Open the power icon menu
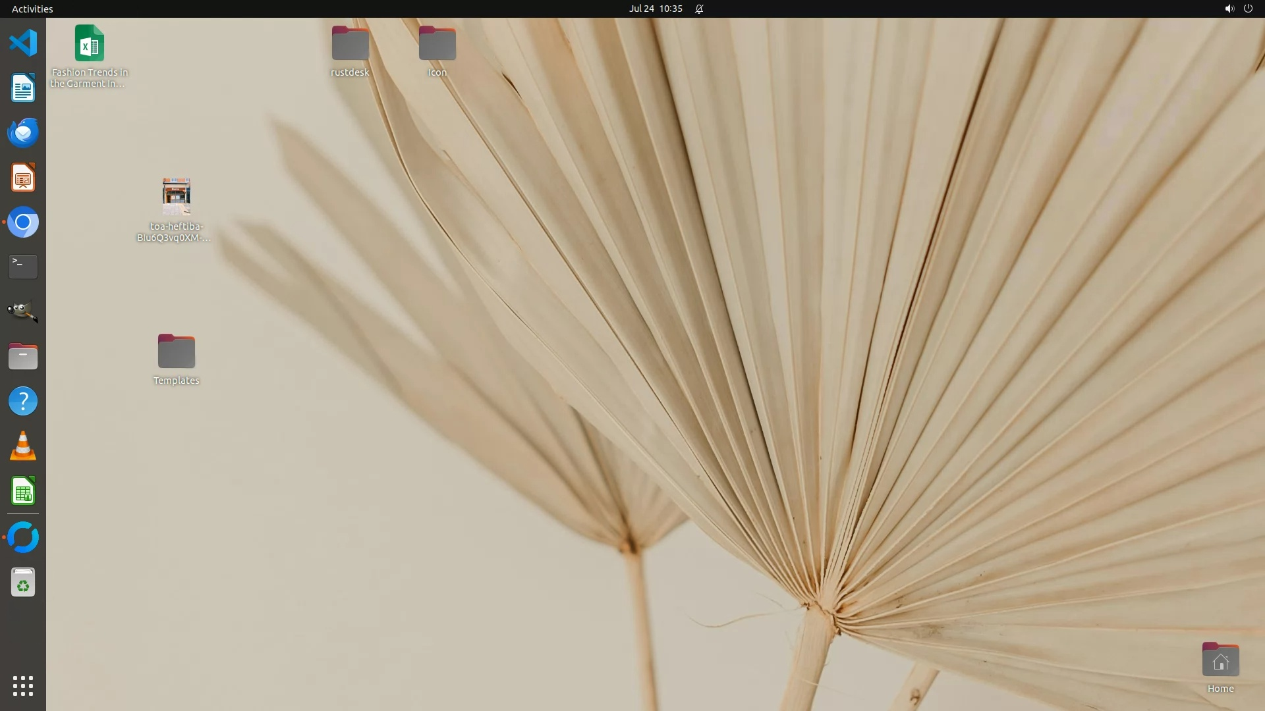The image size is (1265, 711). 1248,9
